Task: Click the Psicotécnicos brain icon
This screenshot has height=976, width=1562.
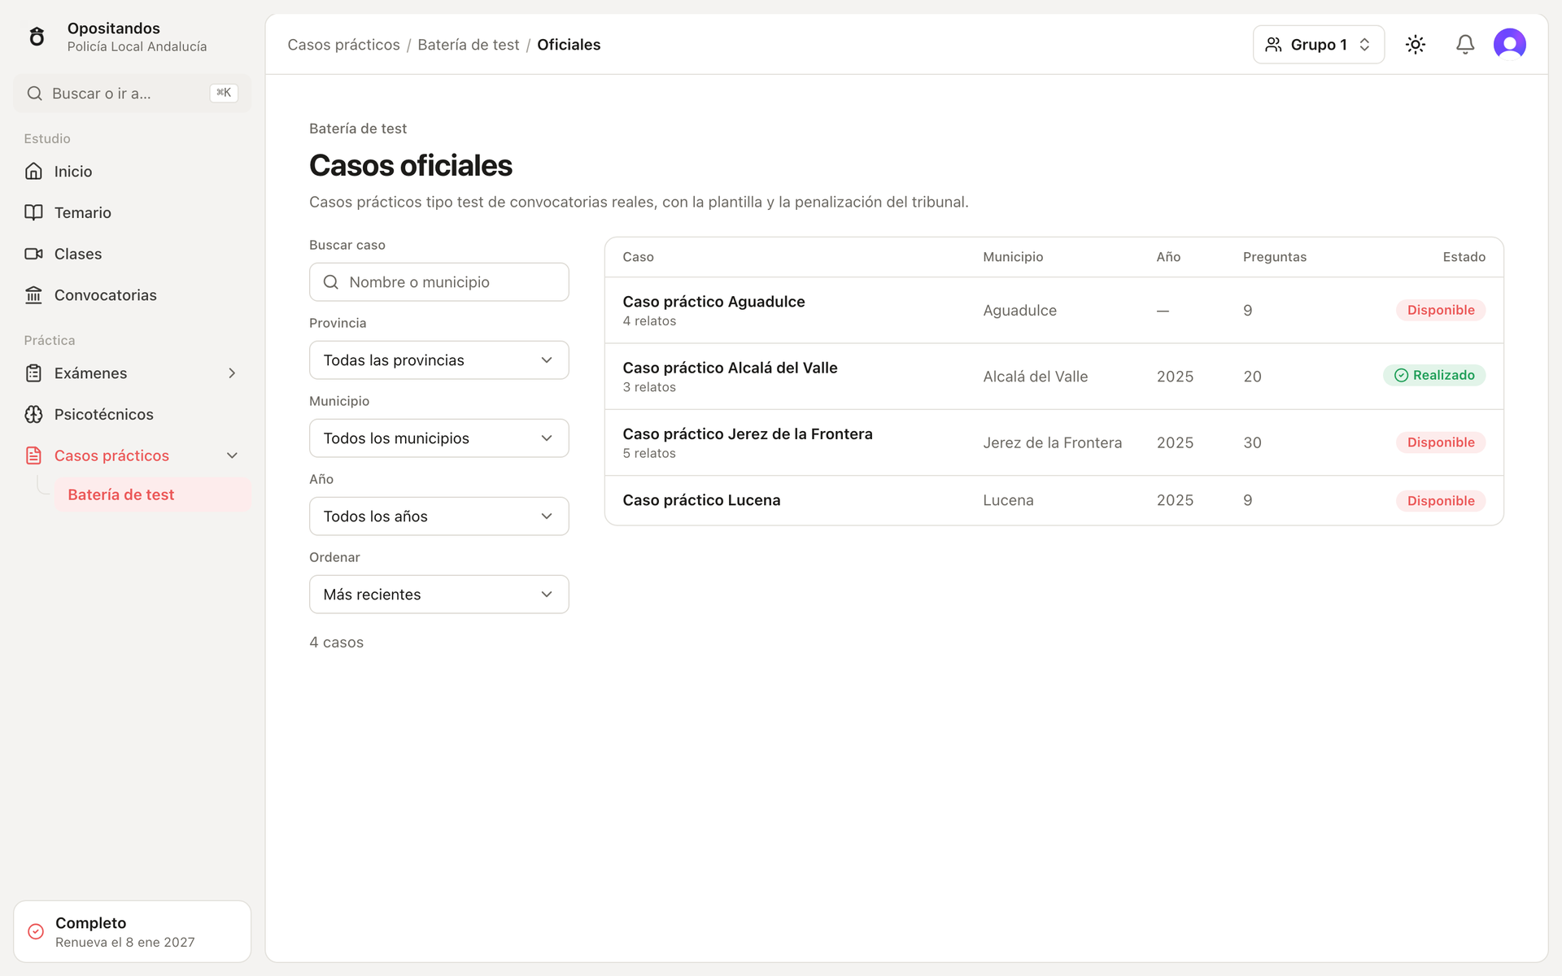Action: (33, 415)
